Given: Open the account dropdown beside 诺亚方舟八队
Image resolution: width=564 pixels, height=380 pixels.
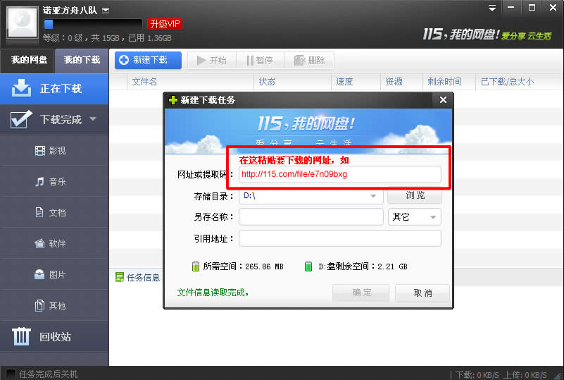Looking at the screenshot, I should (x=106, y=11).
